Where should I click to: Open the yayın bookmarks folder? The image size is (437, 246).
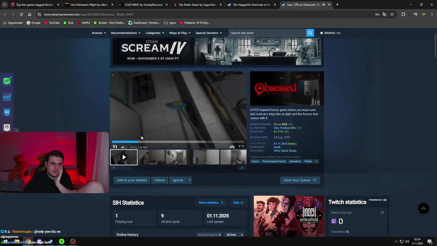click(x=170, y=23)
